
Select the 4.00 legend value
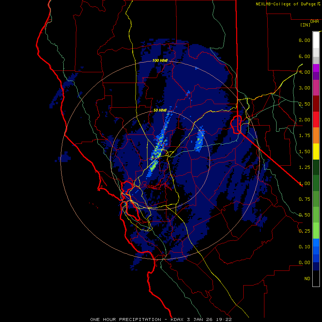[304, 72]
